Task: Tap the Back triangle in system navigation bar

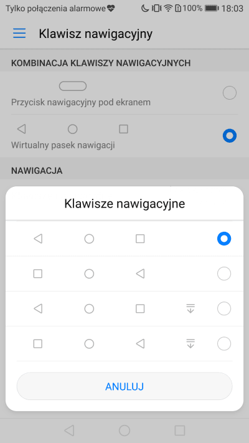Action: click(x=69, y=431)
